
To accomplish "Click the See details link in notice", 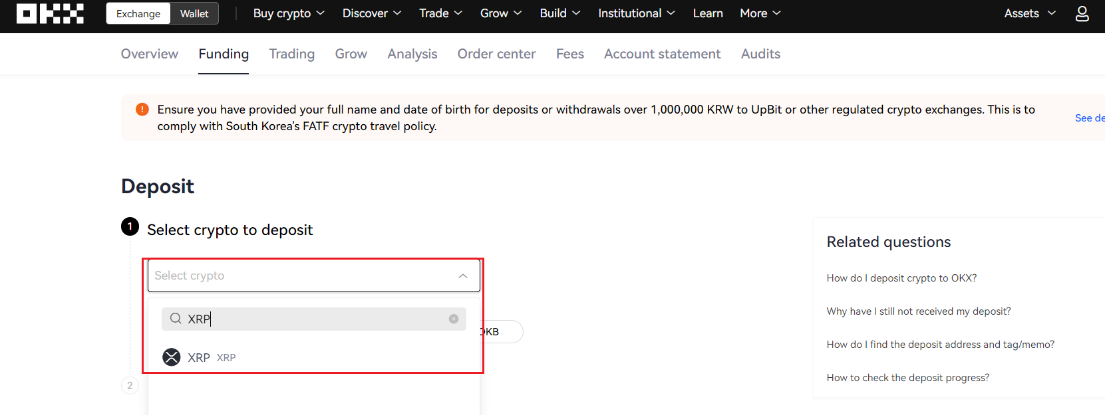I will click(1090, 118).
